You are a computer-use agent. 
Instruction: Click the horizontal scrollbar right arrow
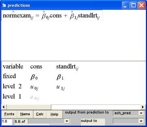click(143, 107)
